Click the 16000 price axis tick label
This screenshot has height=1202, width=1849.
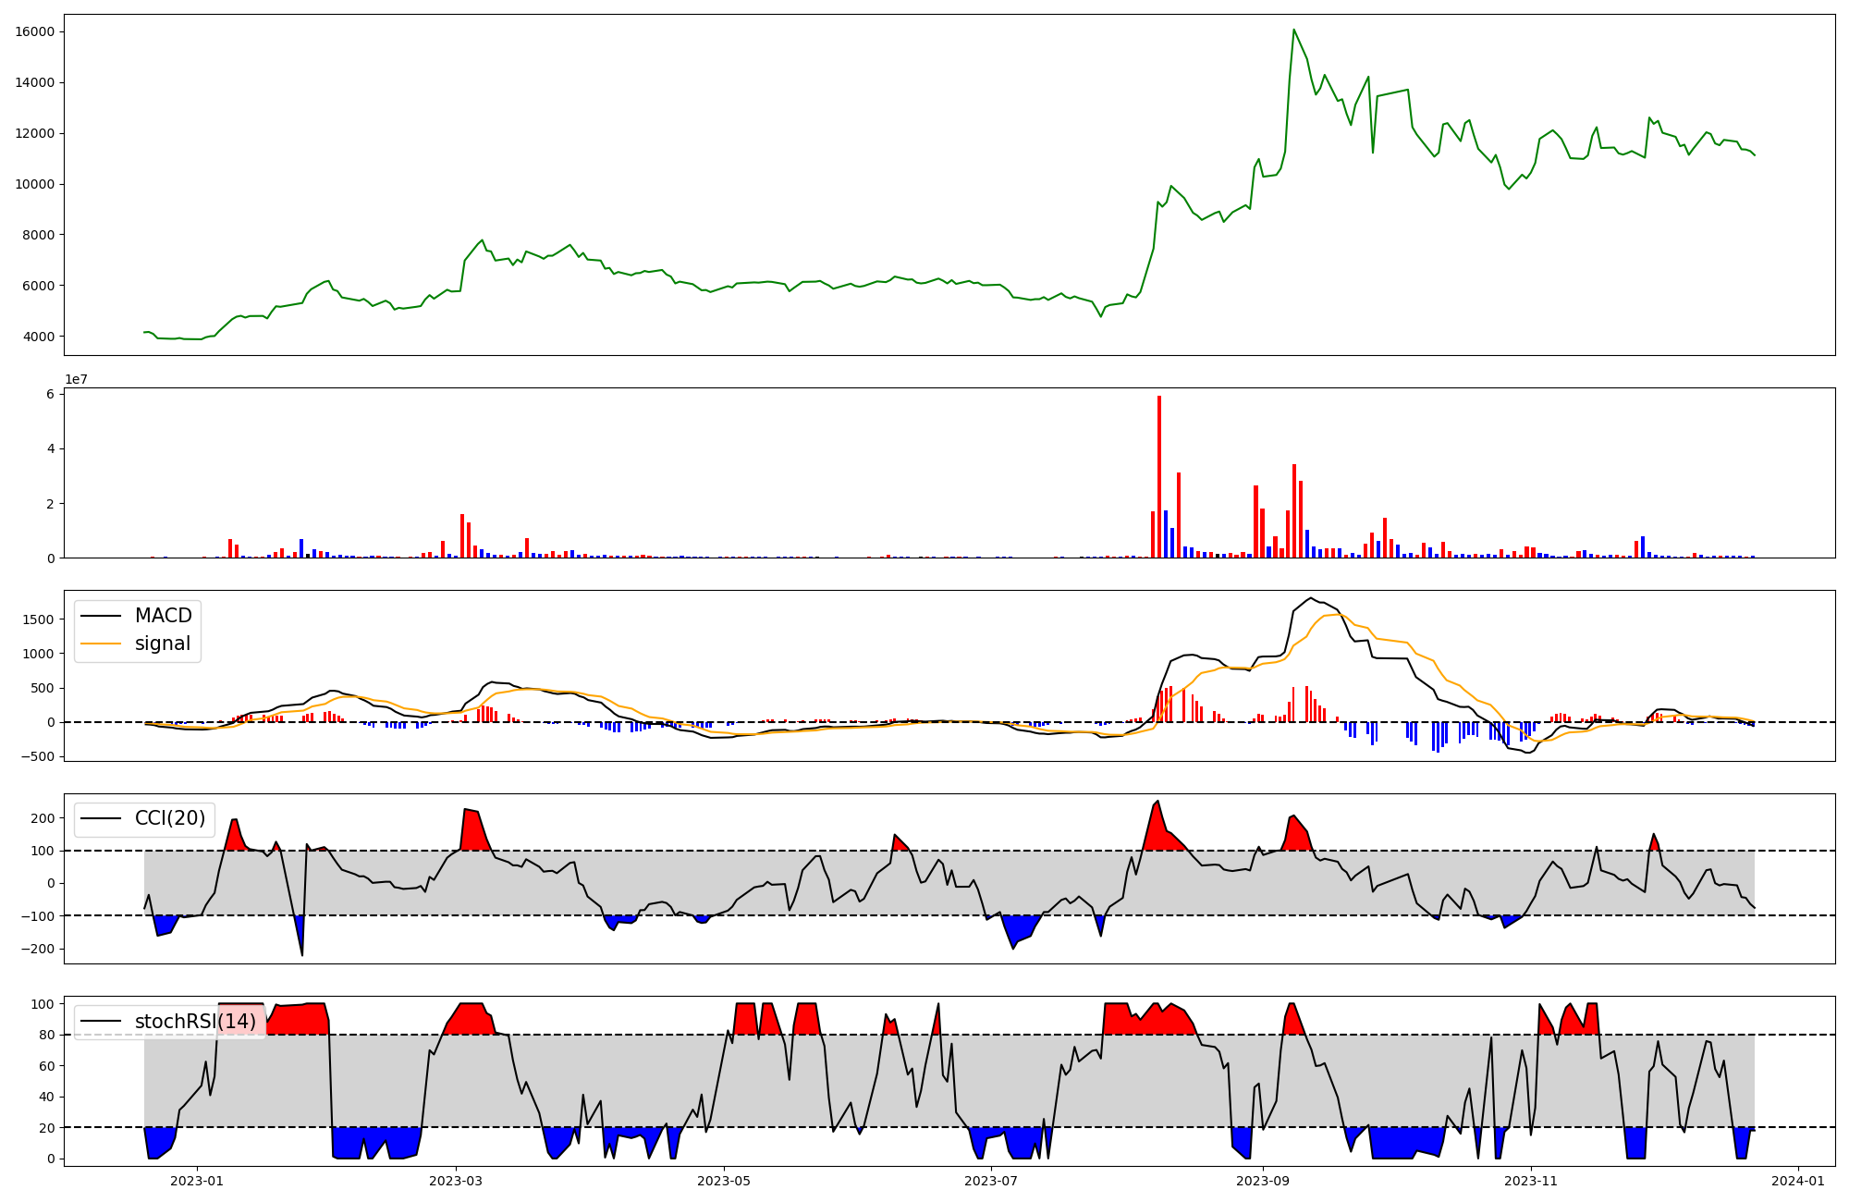(35, 32)
